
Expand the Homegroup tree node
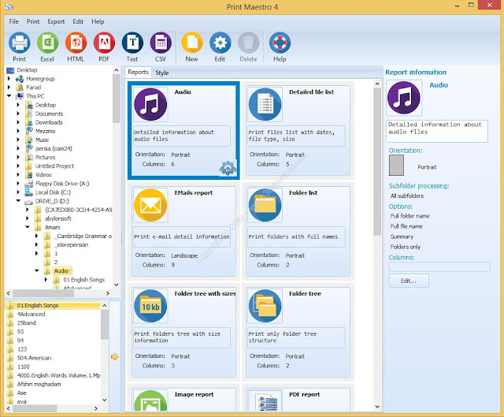tap(9, 79)
